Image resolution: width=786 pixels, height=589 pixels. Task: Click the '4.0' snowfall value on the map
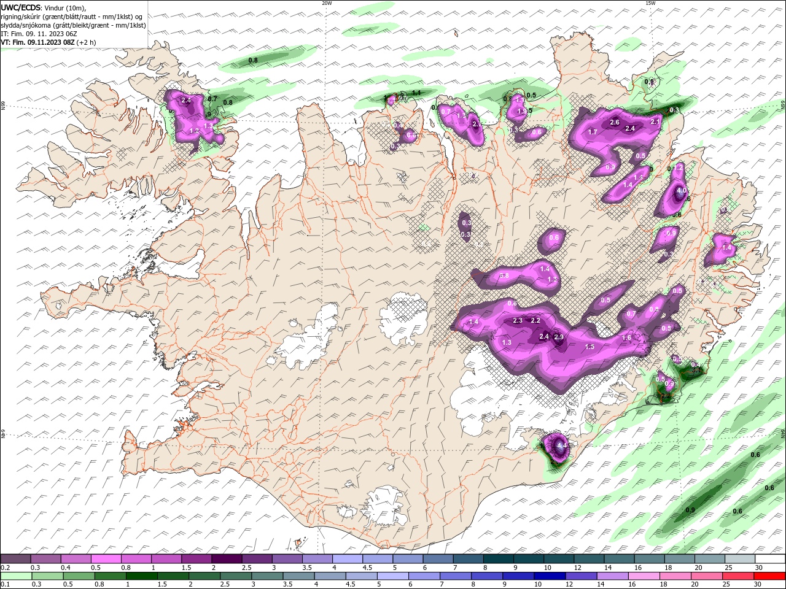coord(681,191)
